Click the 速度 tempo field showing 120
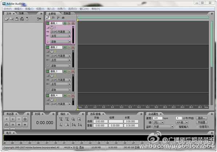The height and width of the screenshot is (152, 217). [157, 118]
